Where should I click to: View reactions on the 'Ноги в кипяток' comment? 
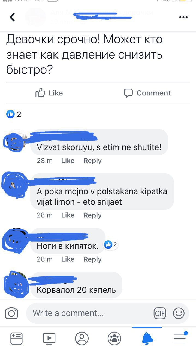point(111,245)
